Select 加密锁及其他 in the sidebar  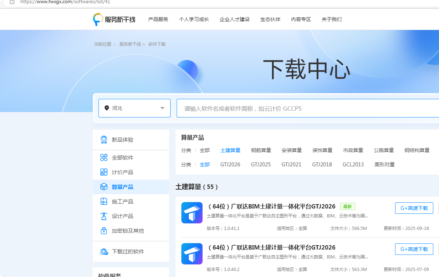click(x=131, y=231)
